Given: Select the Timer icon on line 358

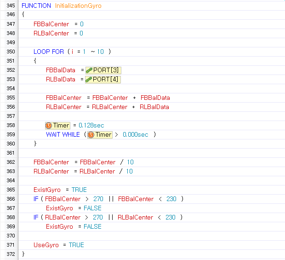Looking at the screenshot, I should [49, 125].
